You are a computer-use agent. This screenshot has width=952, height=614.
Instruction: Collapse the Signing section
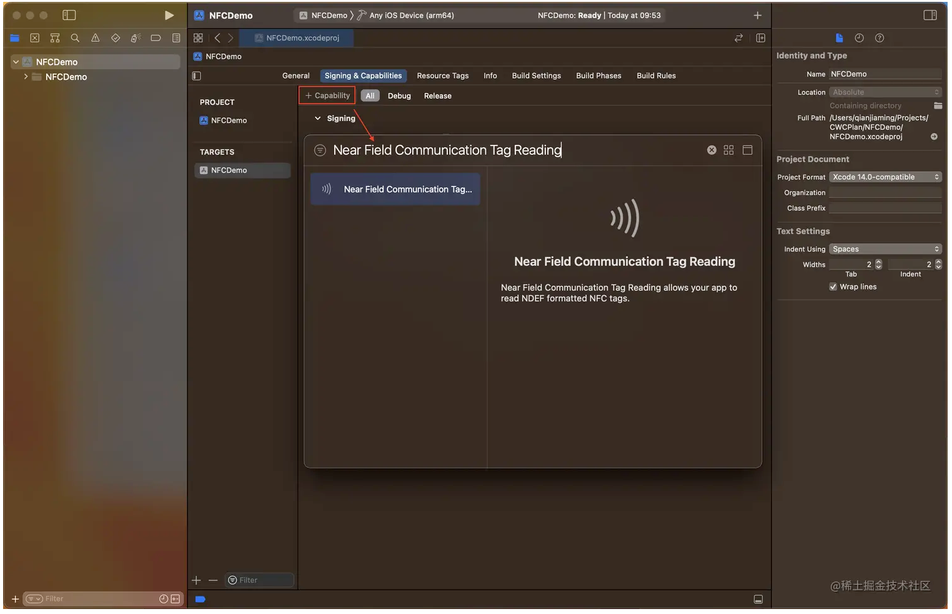[317, 119]
